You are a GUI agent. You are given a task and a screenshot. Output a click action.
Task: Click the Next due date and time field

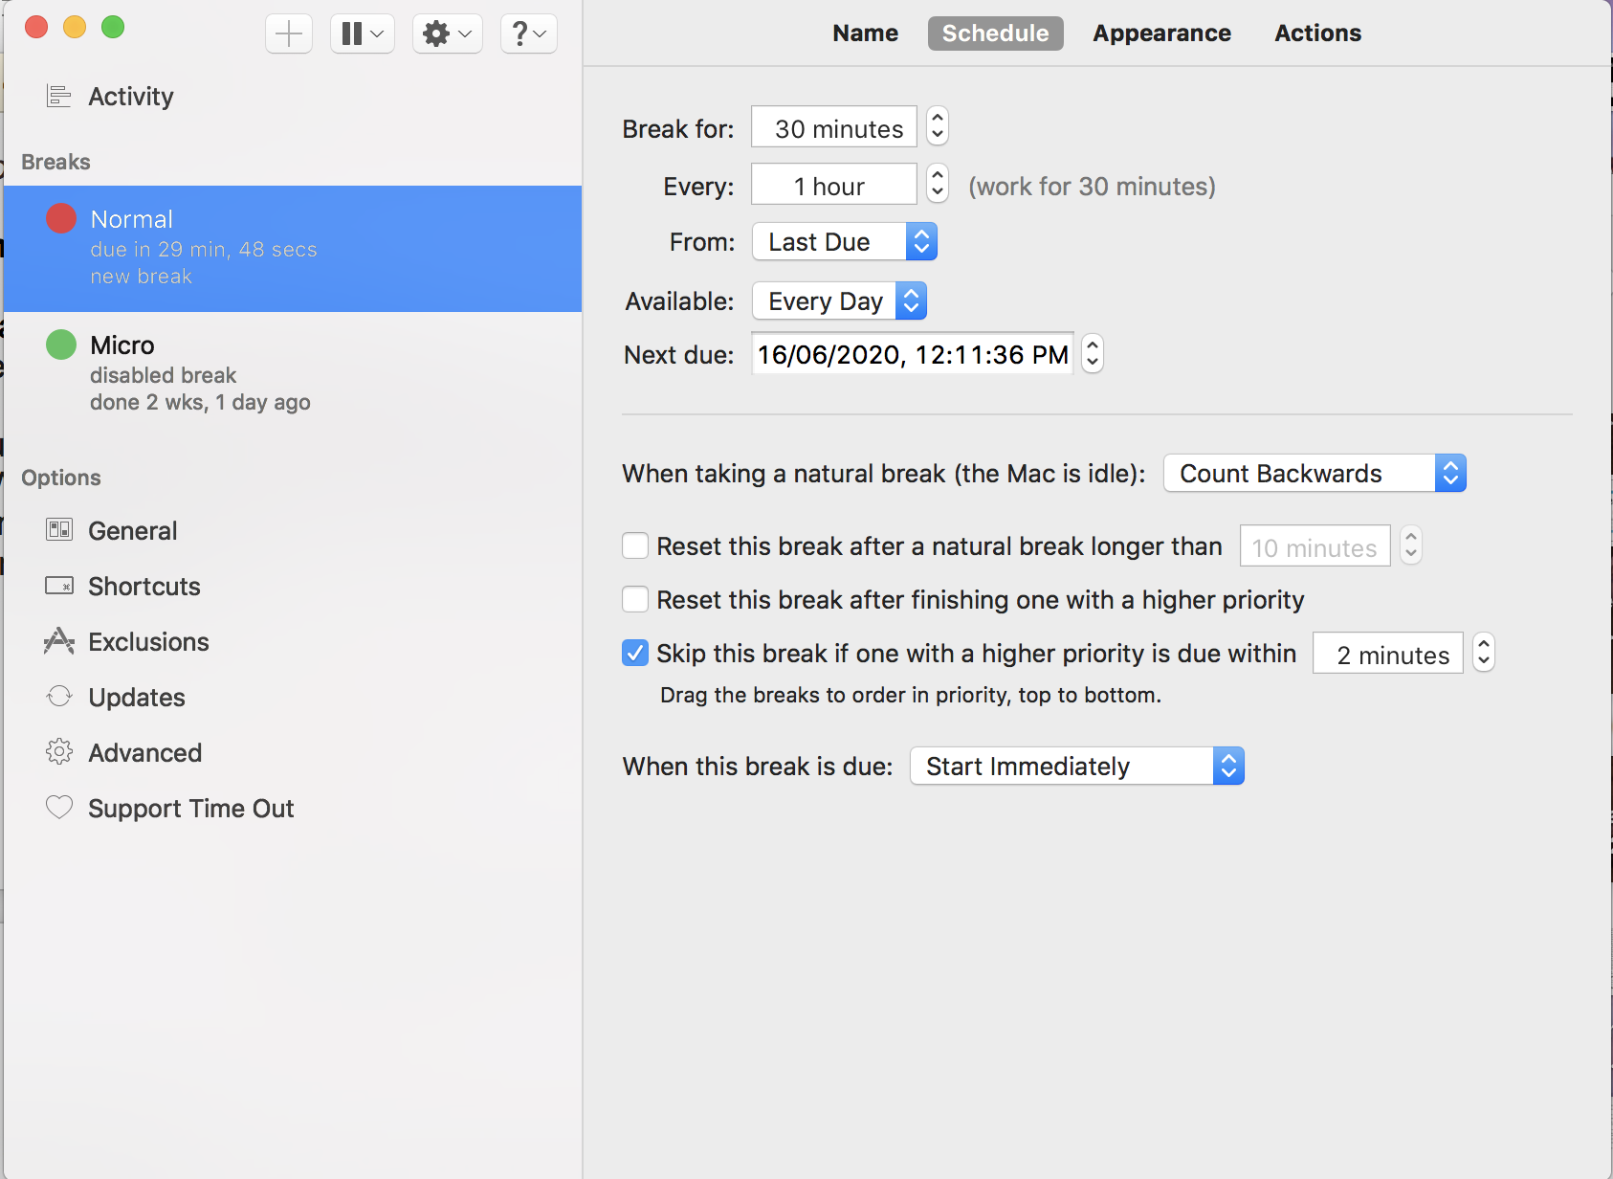(913, 354)
